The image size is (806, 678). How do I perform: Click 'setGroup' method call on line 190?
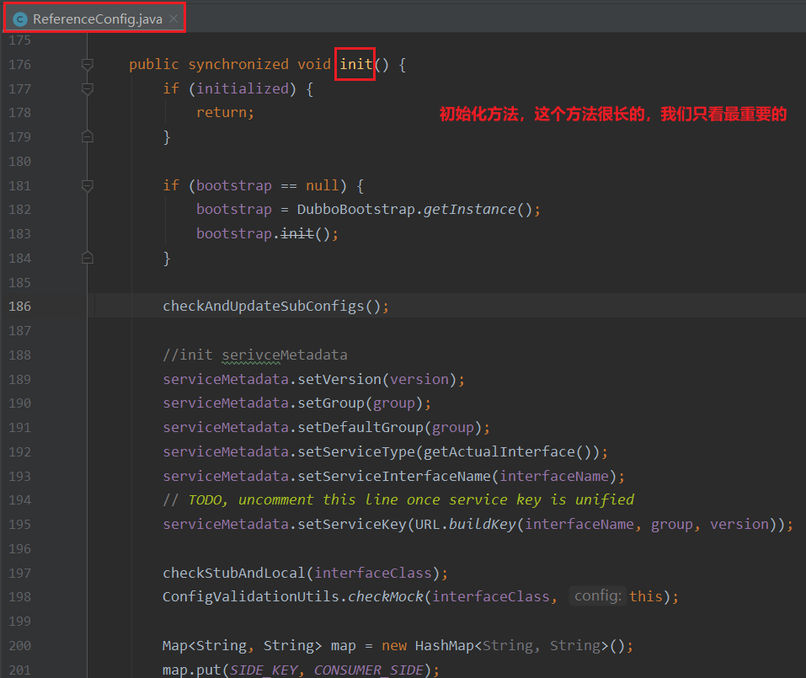click(331, 403)
